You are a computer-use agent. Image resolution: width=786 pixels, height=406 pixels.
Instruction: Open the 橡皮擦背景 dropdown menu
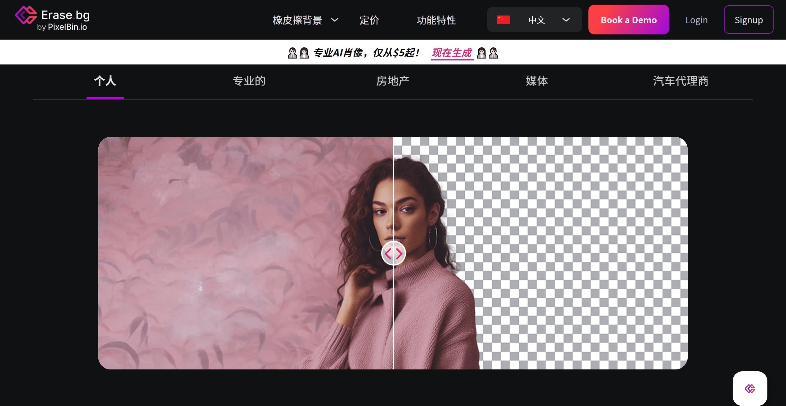pos(297,20)
